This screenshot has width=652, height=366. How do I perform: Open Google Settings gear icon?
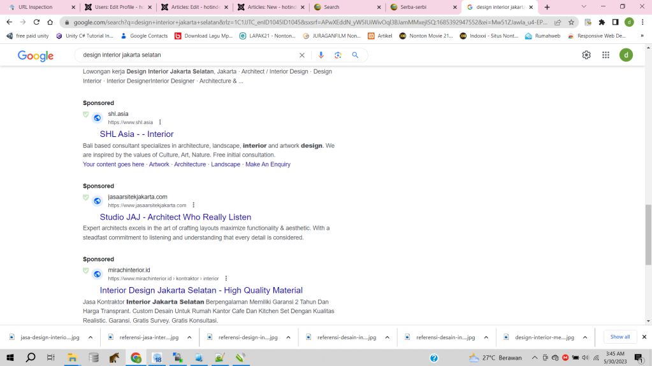click(x=586, y=55)
